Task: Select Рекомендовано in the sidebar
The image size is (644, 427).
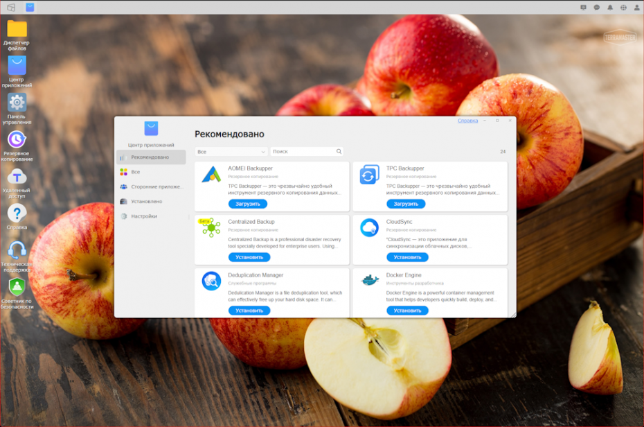Action: [151, 157]
